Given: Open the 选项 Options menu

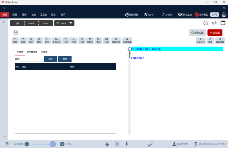Looking at the screenshot, I should 63,15.
